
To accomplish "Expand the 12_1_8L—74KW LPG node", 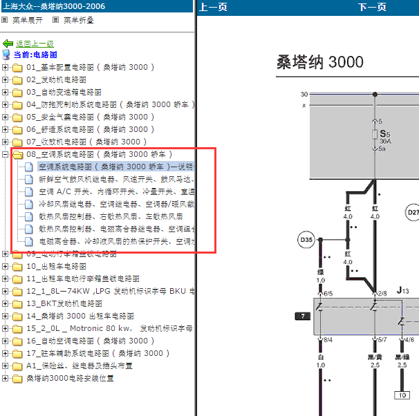I will (5, 291).
